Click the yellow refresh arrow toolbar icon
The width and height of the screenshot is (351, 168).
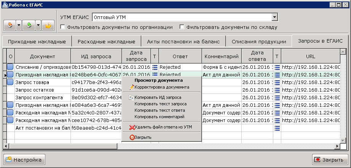(48, 26)
